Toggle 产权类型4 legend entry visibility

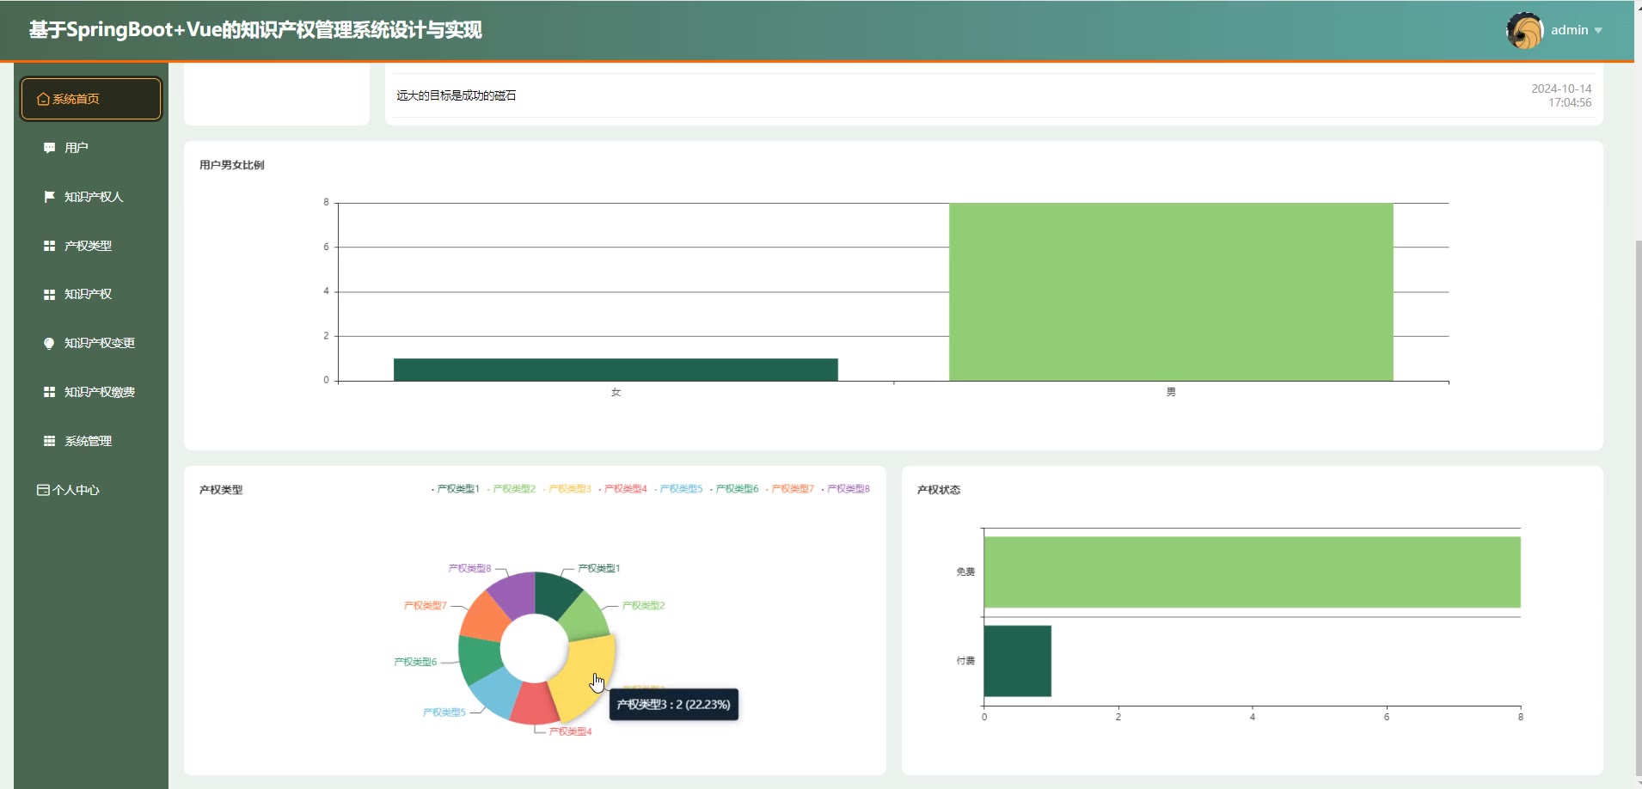coord(624,489)
